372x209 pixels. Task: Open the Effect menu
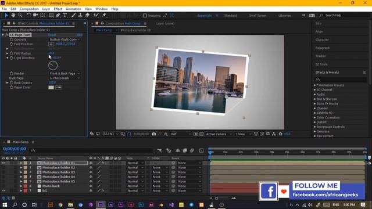(58, 9)
